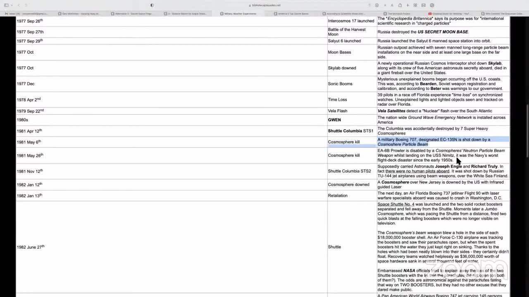Click the round extension icon at toolbar end

pyautogui.click(x=432, y=5)
